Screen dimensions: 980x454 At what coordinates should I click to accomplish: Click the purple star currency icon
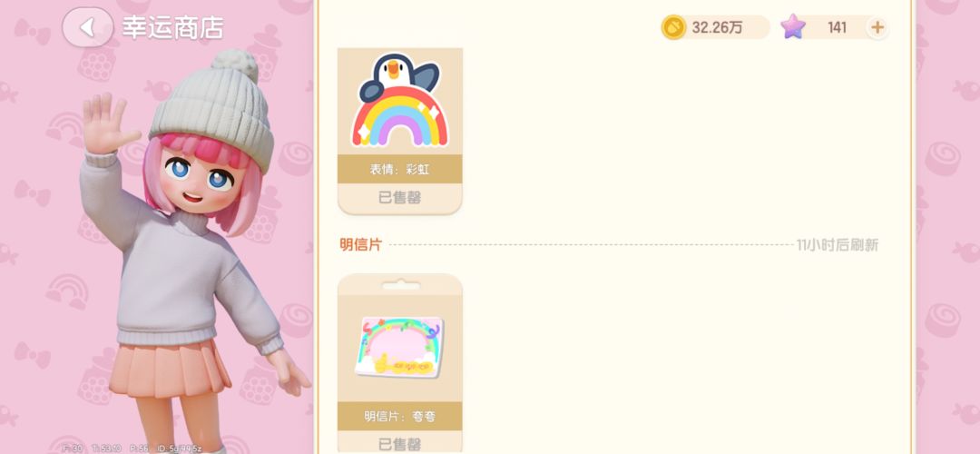pos(793,27)
